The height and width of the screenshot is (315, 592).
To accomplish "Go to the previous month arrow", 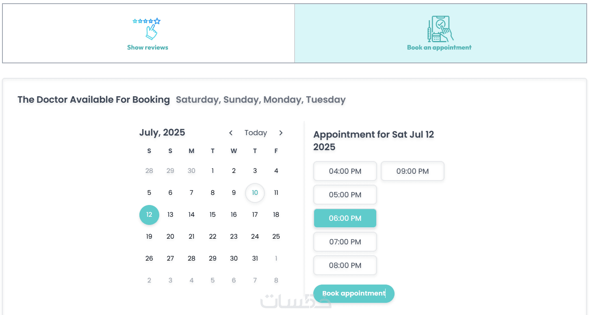I will pyautogui.click(x=231, y=133).
